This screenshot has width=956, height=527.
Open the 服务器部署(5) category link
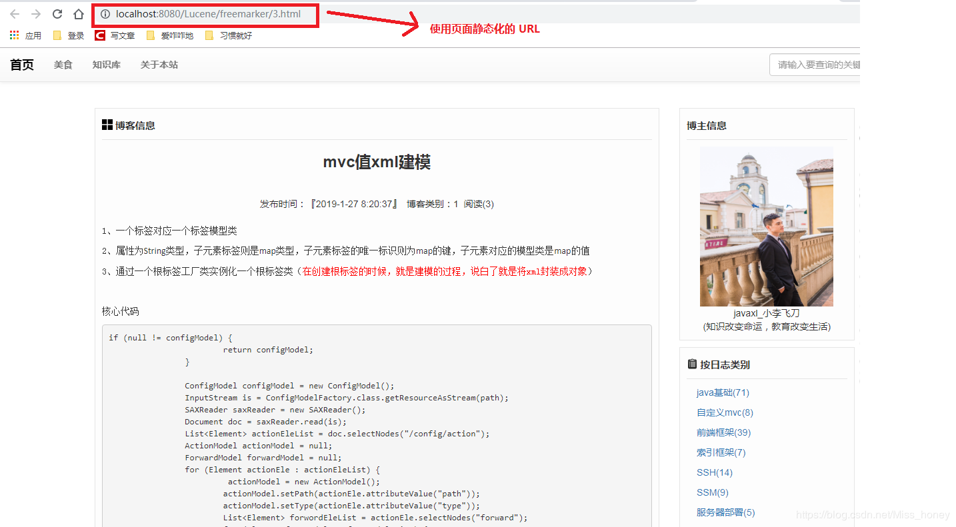[x=725, y=512]
